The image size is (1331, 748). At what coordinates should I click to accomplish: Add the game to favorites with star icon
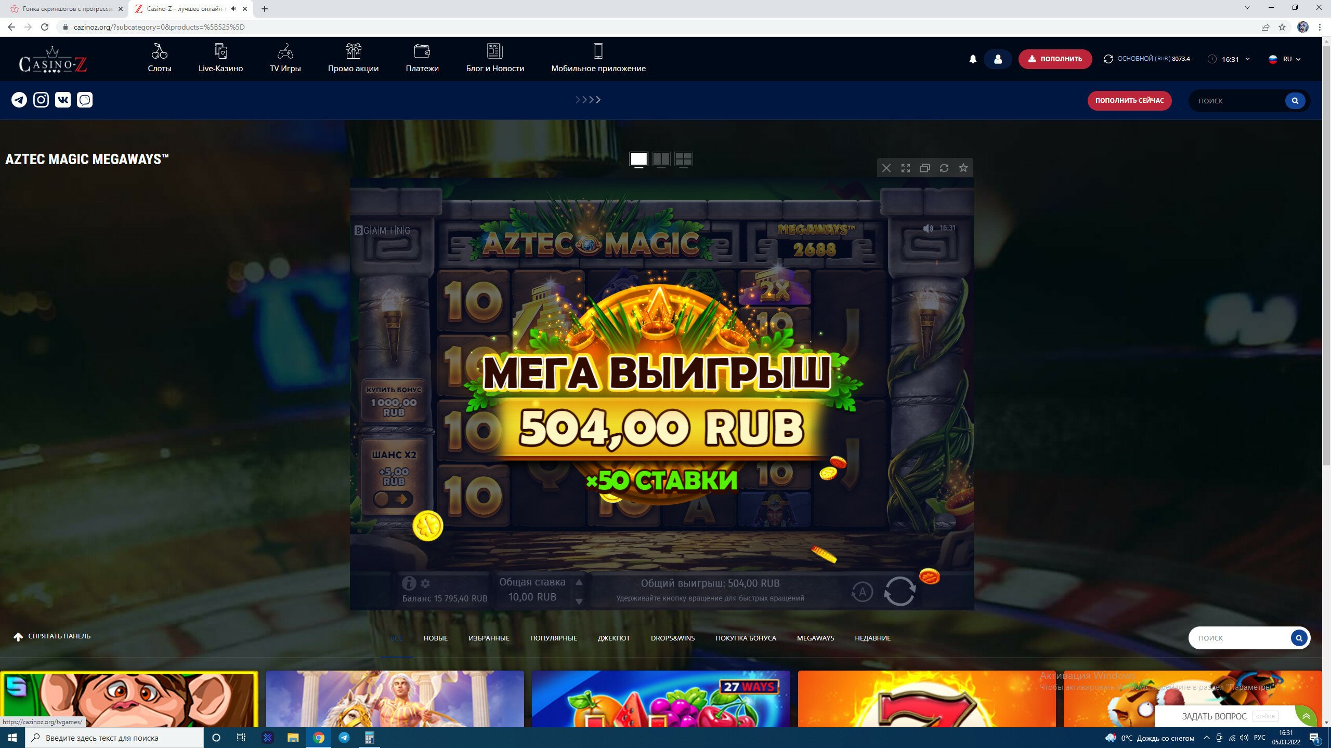[963, 168]
